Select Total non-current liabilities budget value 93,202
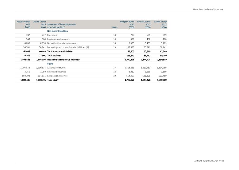 tap(131, 51)
